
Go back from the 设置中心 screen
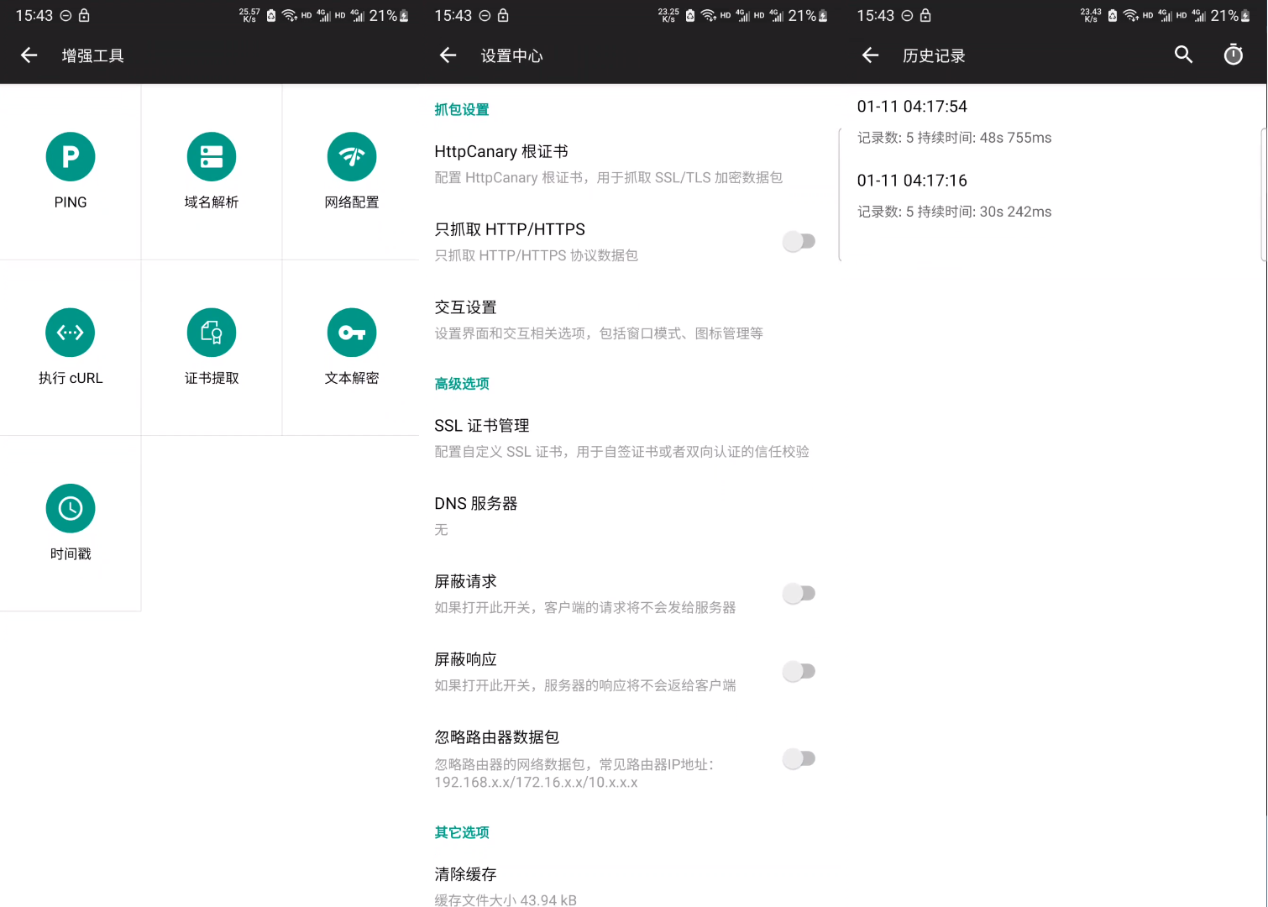point(448,55)
